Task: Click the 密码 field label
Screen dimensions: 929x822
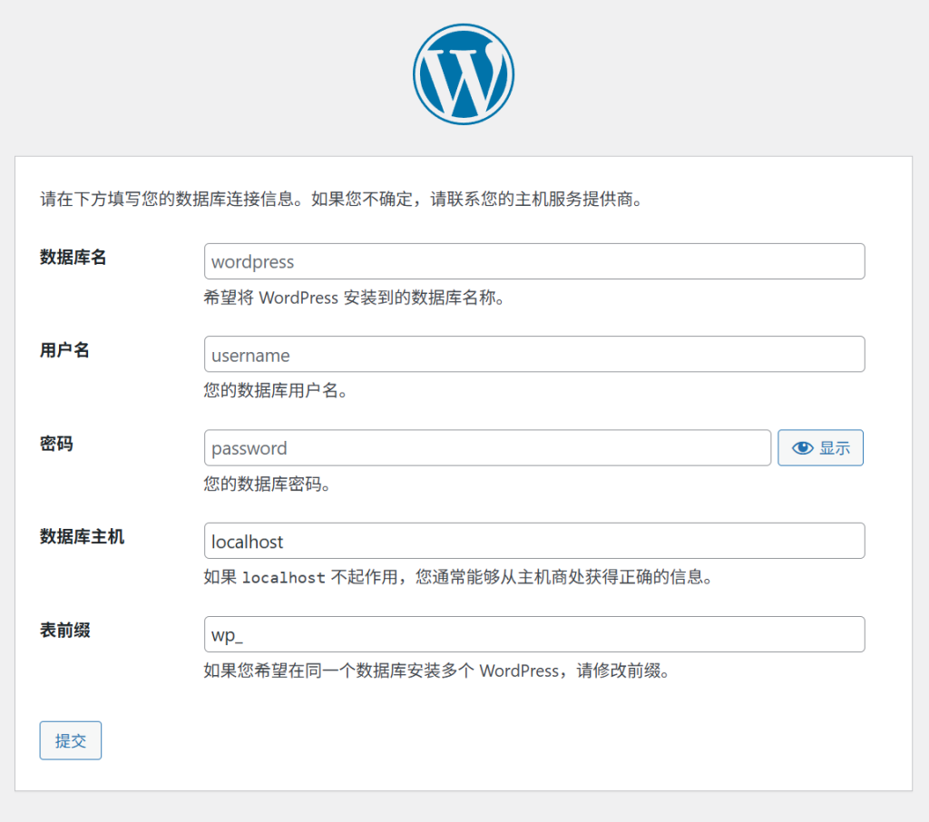Action: [x=56, y=444]
